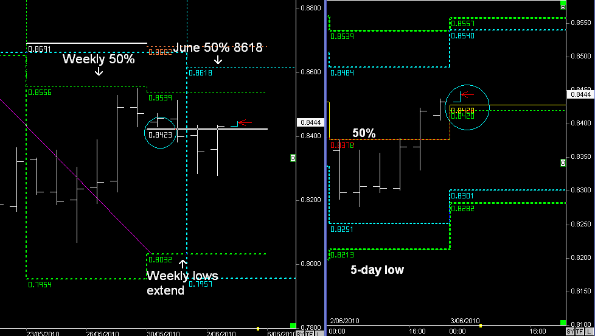Click the green 0.8032 level label
Image resolution: width=595 pixels, height=336 pixels.
(161, 260)
